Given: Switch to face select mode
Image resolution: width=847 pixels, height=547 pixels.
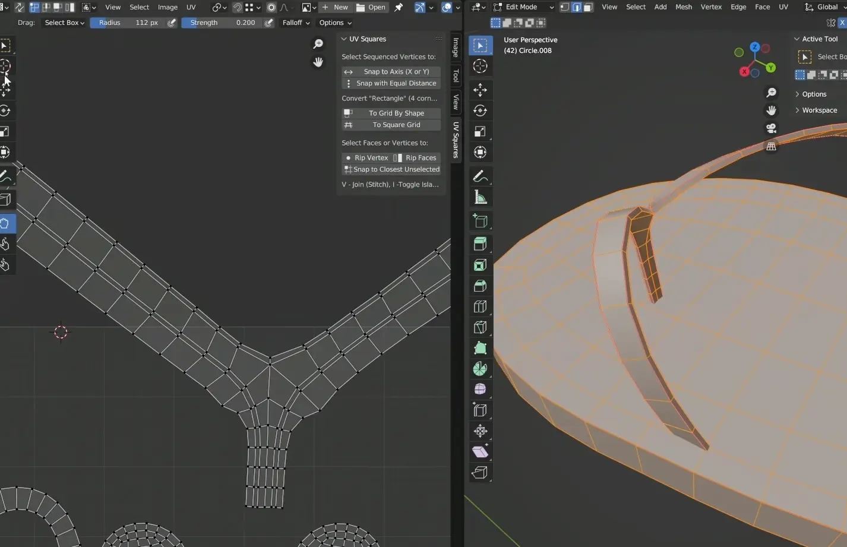Looking at the screenshot, I should [588, 7].
